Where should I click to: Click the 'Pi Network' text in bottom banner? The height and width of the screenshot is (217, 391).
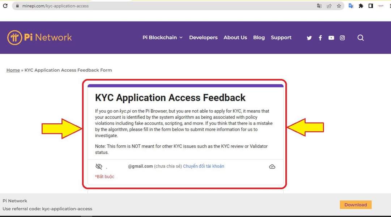pos(15,201)
